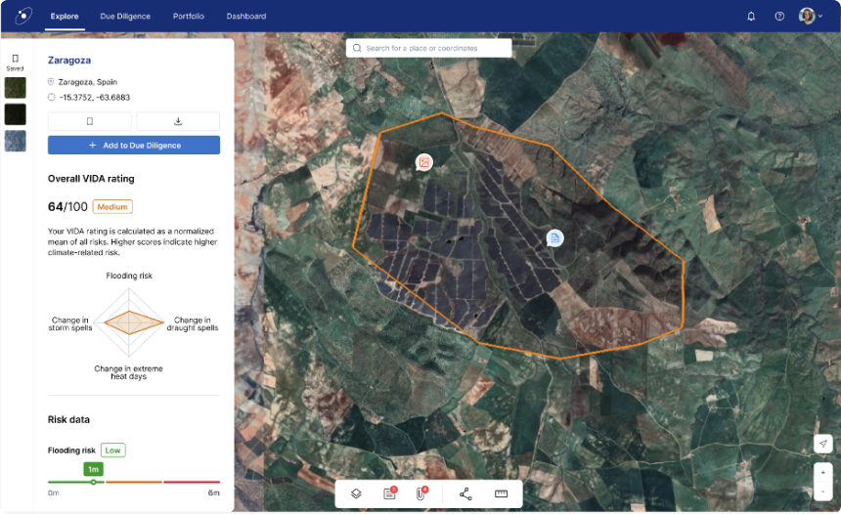Select the ruler measurement tool
Image resolution: width=841 pixels, height=514 pixels.
(x=502, y=493)
